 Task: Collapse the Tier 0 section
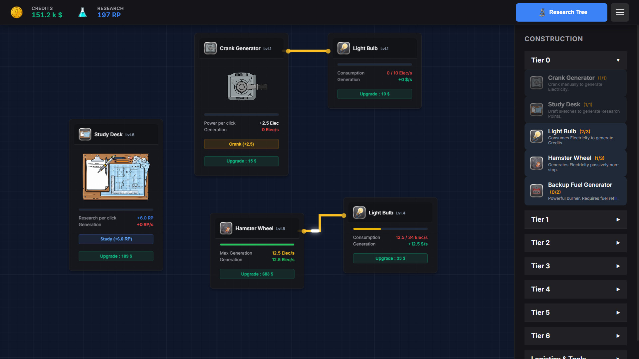[x=575, y=60]
